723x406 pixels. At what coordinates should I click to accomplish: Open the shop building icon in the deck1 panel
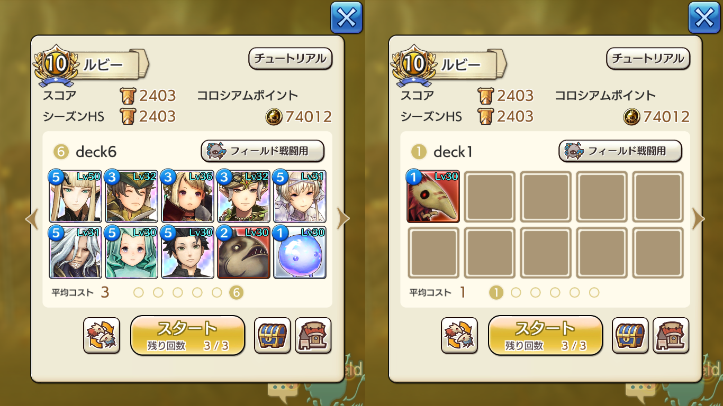pos(671,335)
